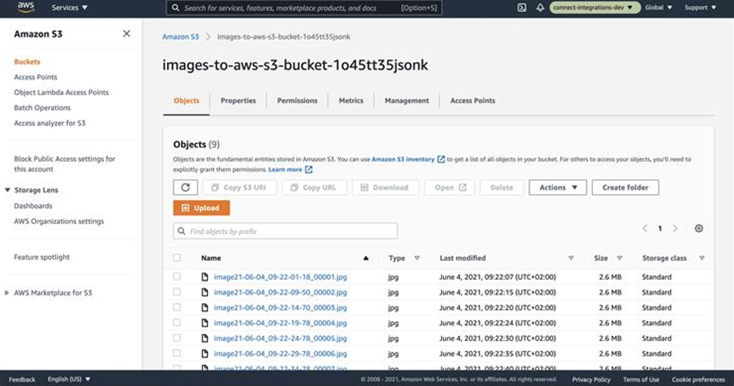
Task: Open image21-06-04_09-22-01-18_00001.jpg link
Action: click(x=280, y=277)
